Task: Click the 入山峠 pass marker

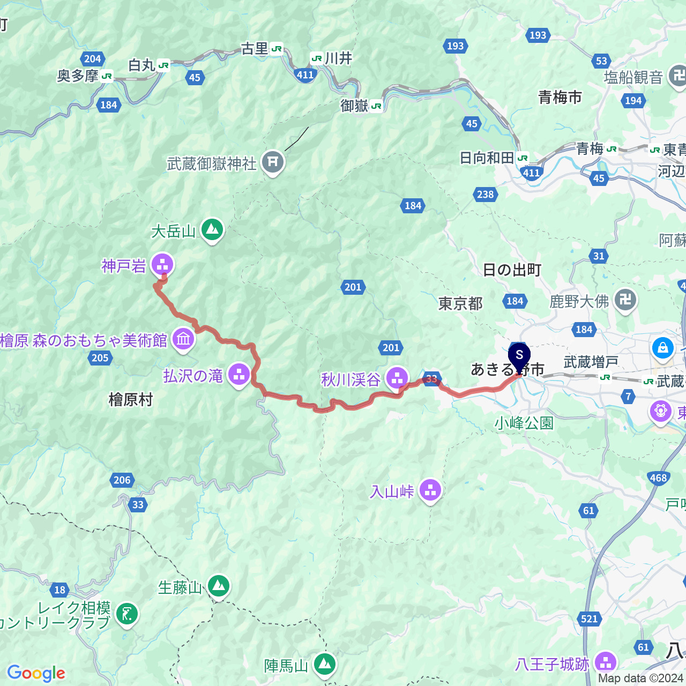Action: pyautogui.click(x=430, y=490)
